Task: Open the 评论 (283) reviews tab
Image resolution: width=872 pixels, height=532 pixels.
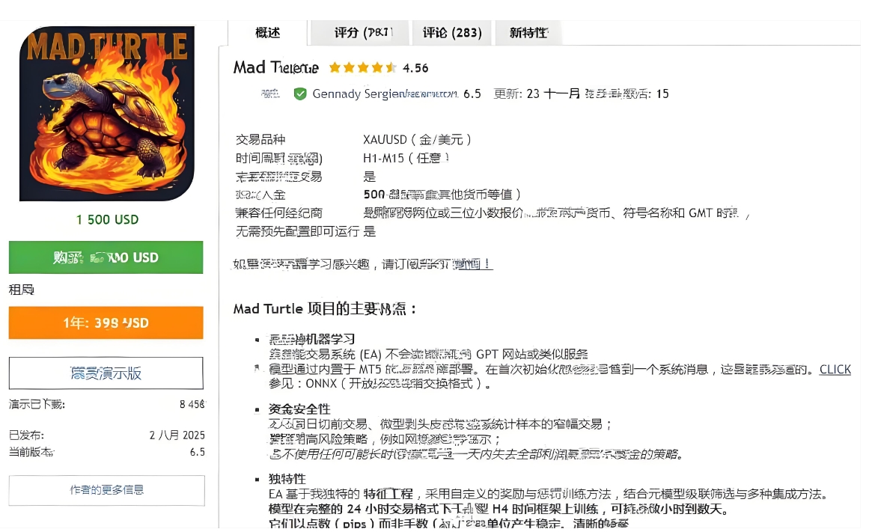Action: [x=451, y=33]
